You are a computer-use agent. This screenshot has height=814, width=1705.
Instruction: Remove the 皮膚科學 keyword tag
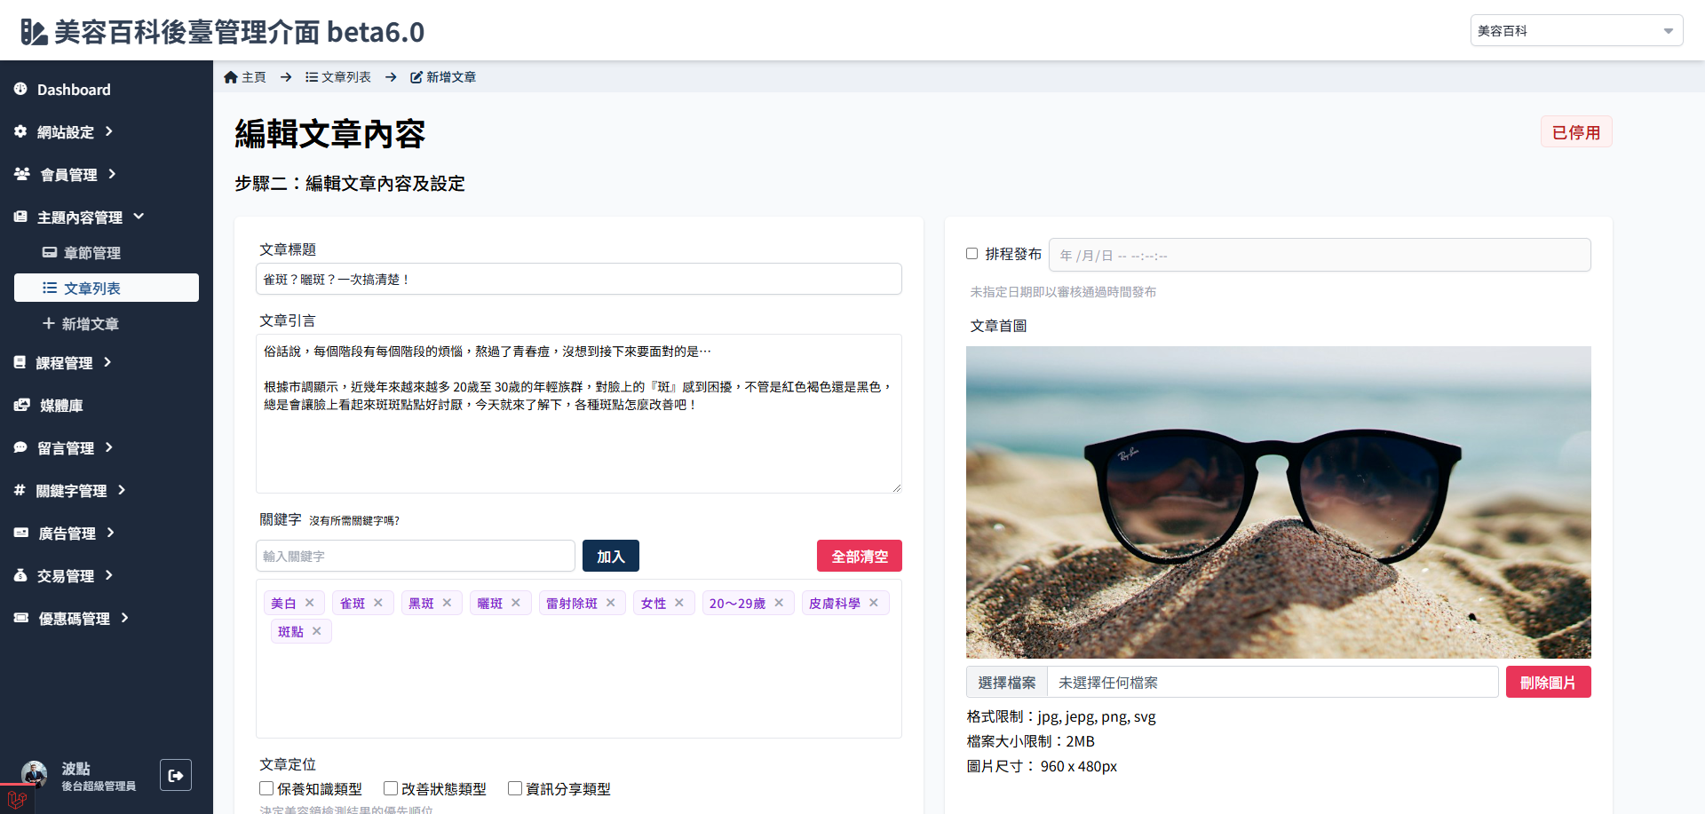pos(874,603)
